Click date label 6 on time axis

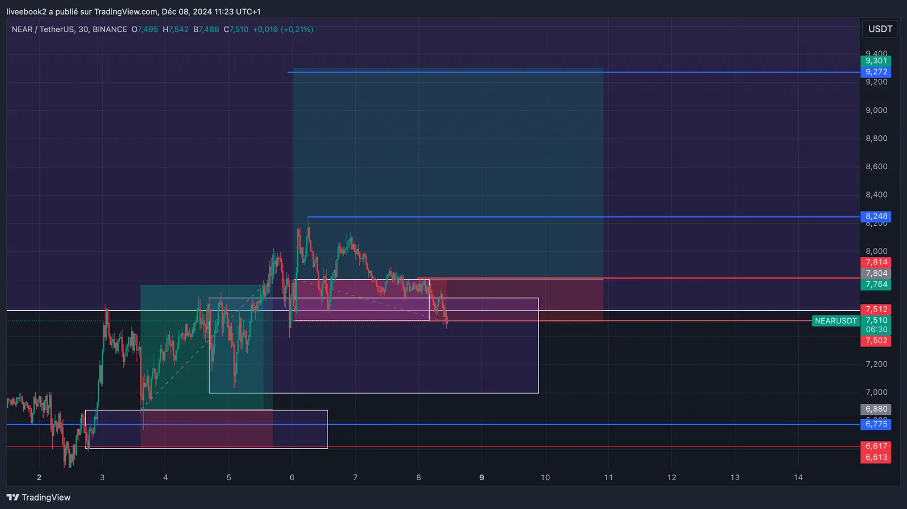[292, 477]
